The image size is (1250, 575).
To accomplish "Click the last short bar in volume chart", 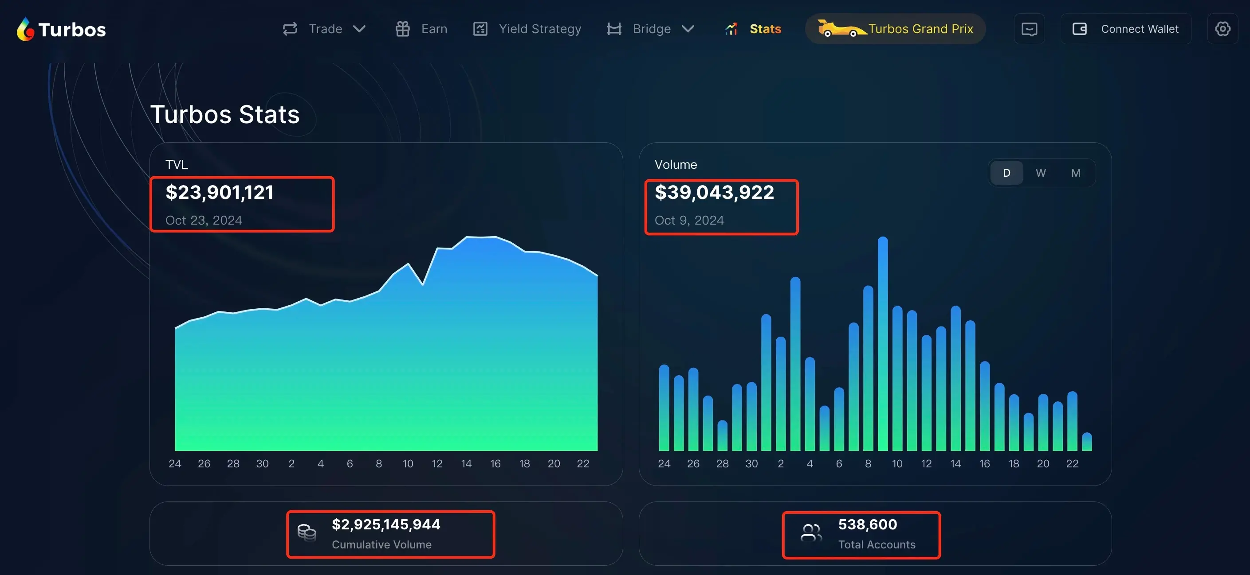I will coord(1087,442).
